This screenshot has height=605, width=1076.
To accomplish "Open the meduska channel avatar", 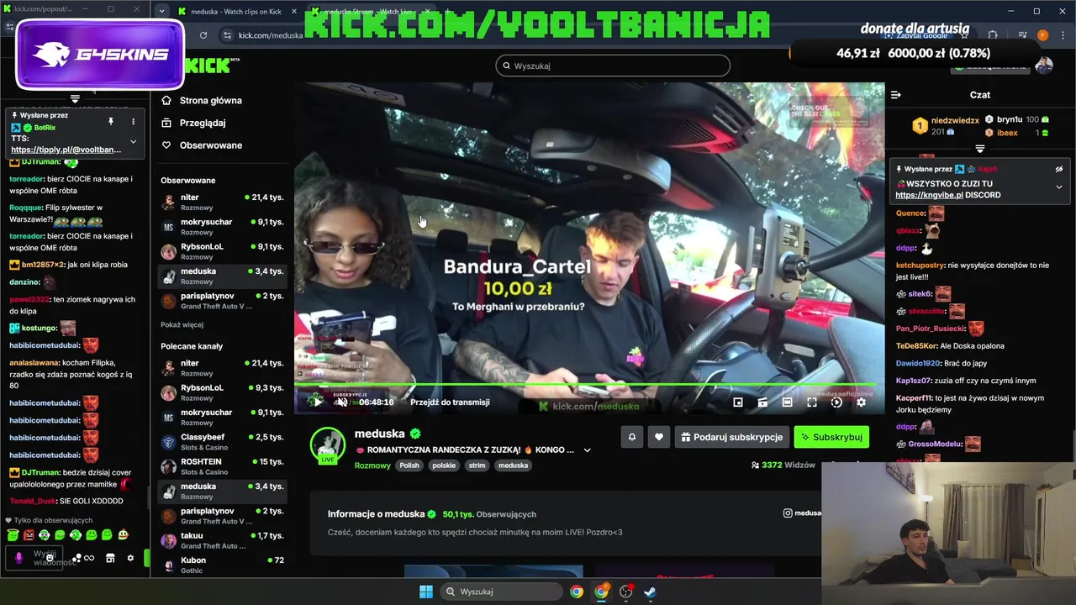I will click(328, 445).
